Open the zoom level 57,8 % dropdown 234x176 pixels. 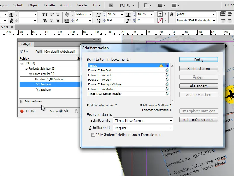134,6
